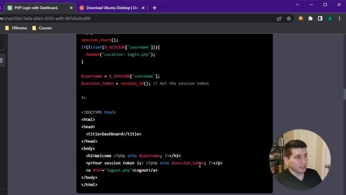Click the <body> opening tag line

[x=88, y=148]
